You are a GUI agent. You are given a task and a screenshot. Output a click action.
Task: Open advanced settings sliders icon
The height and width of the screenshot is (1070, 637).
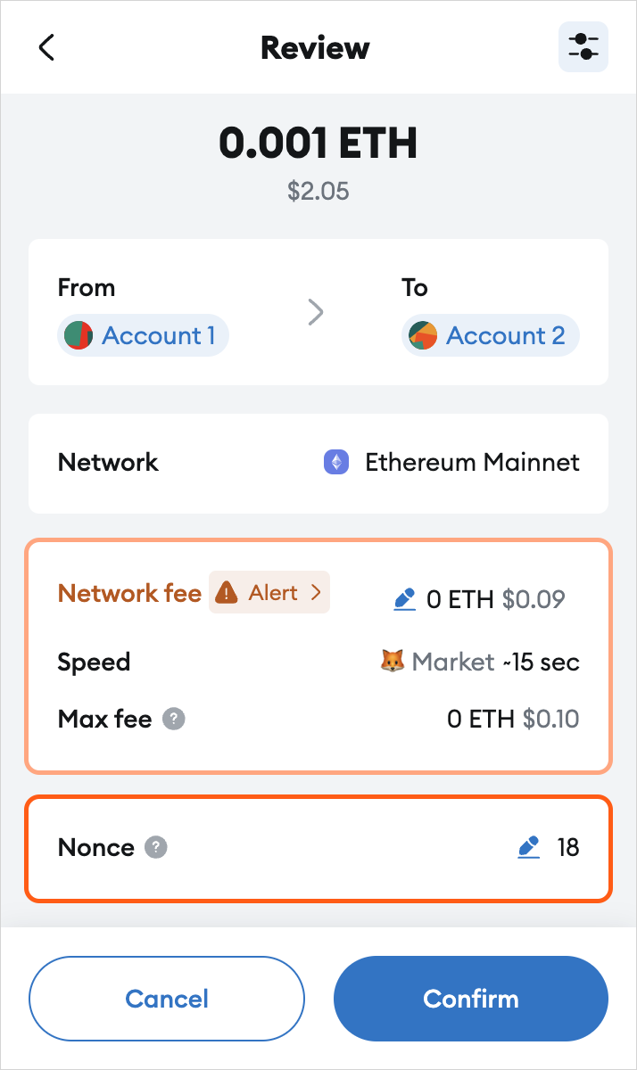click(x=583, y=47)
